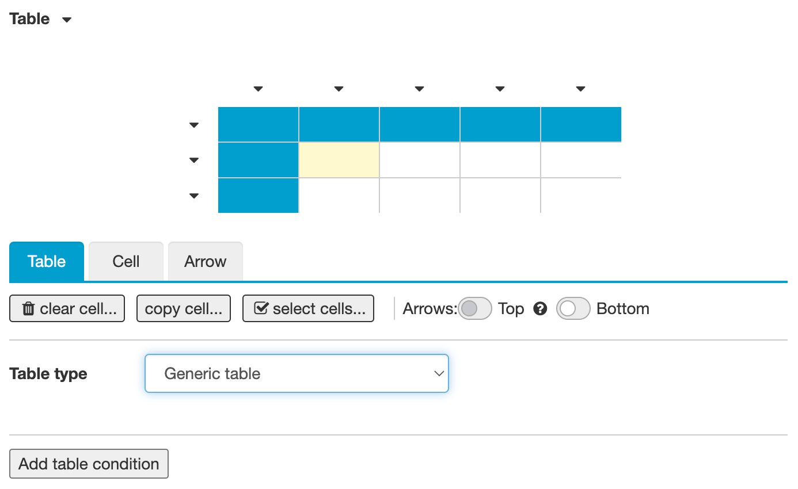798x489 pixels.
Task: Switch to the Cell tab
Action: point(125,261)
